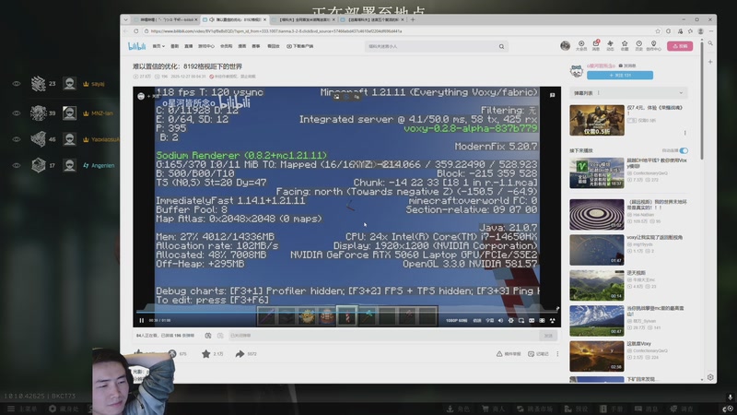Image resolution: width=737 pixels, height=415 pixels.
Task: Toggle the auto-play next switch
Action: pyautogui.click(x=684, y=150)
